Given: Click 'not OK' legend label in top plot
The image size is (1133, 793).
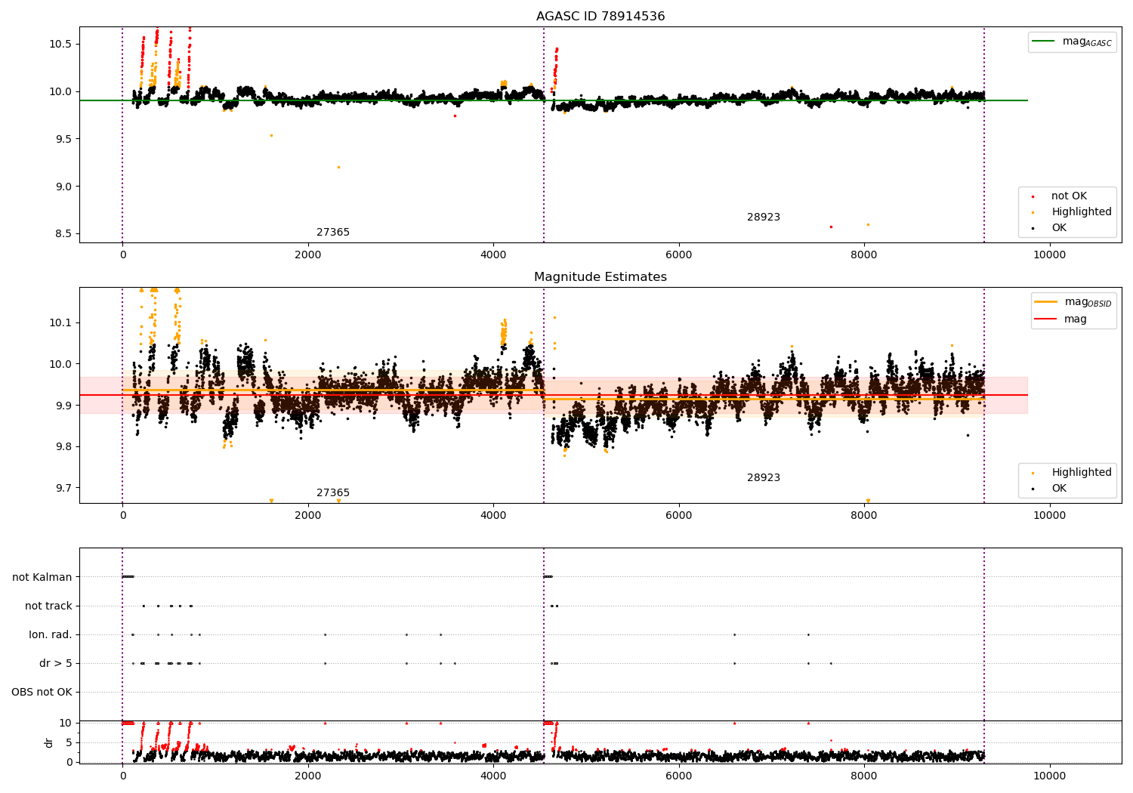Looking at the screenshot, I should pyautogui.click(x=1069, y=196).
